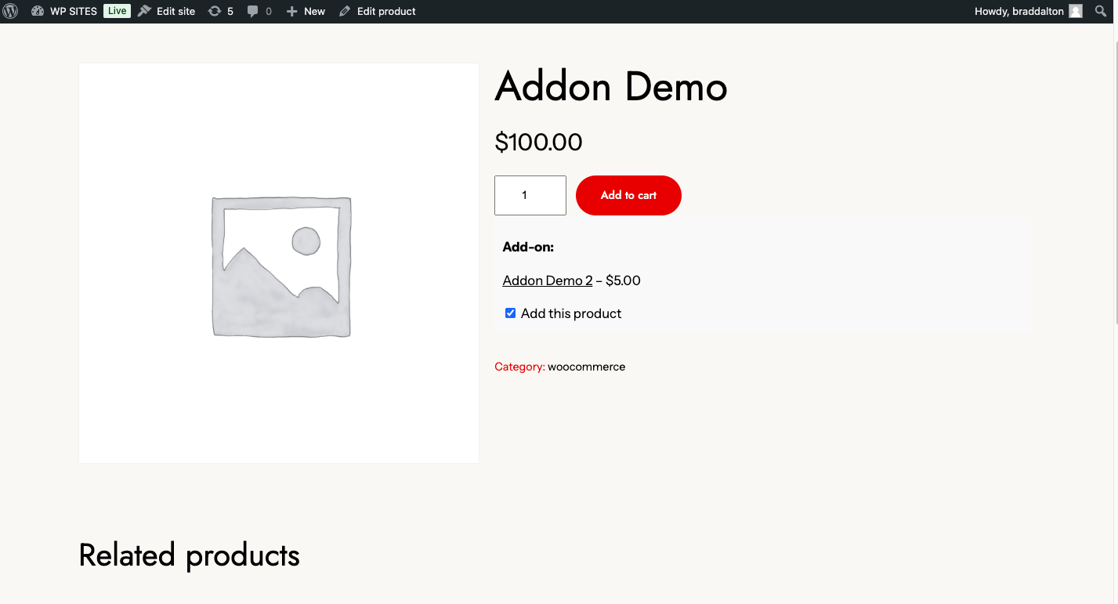Select Edit site in admin bar
Screen dimensions: 1118x604
coord(175,11)
